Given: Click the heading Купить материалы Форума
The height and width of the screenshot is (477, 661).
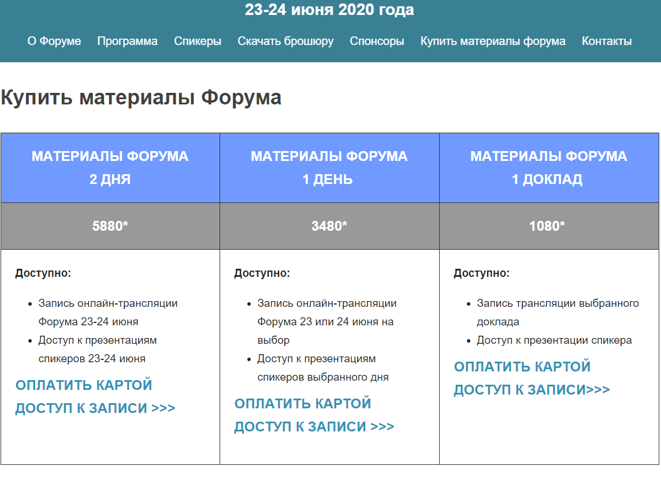Looking at the screenshot, I should click(x=141, y=97).
